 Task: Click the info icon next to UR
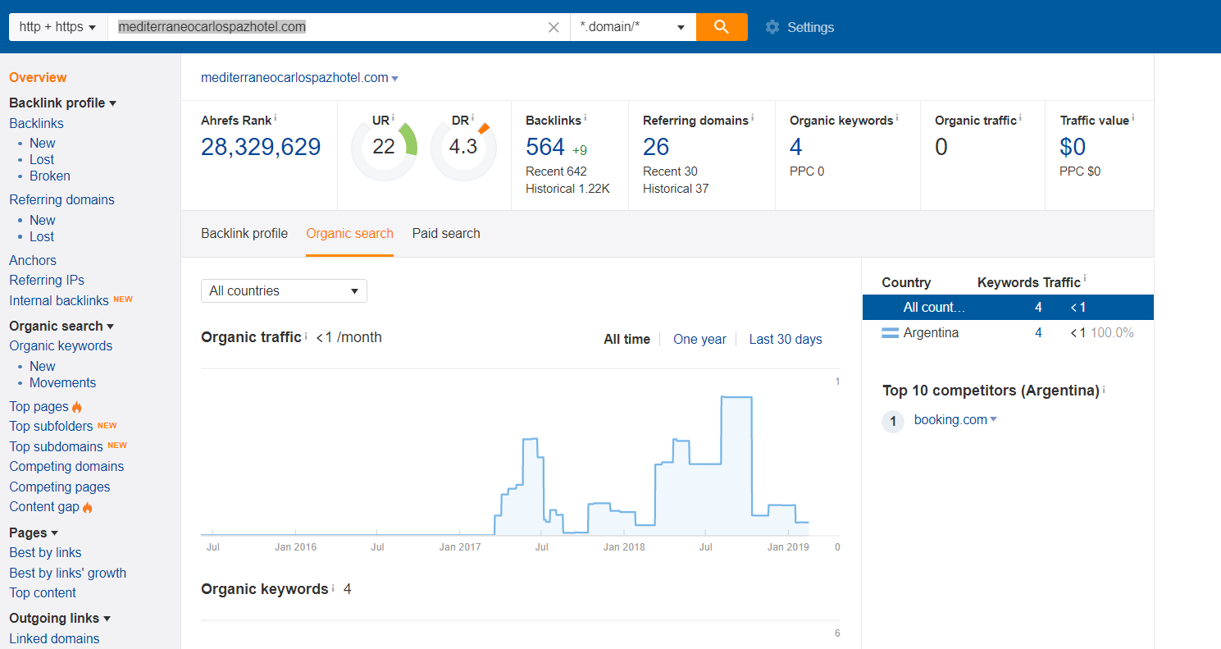394,117
